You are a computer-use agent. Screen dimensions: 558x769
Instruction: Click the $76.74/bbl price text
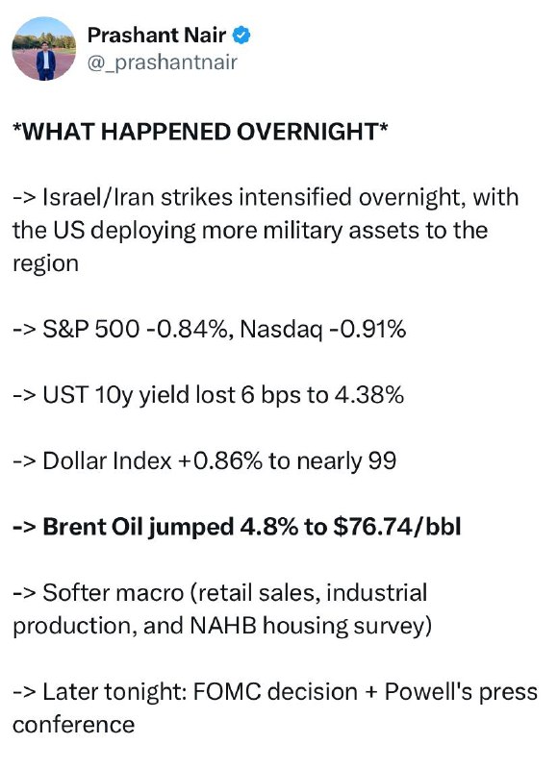pyautogui.click(x=397, y=527)
